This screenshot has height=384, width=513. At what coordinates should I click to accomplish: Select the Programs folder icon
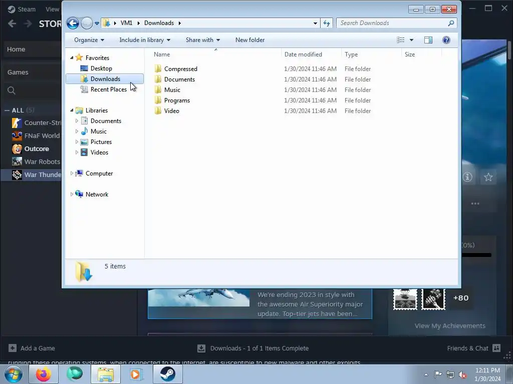(158, 100)
